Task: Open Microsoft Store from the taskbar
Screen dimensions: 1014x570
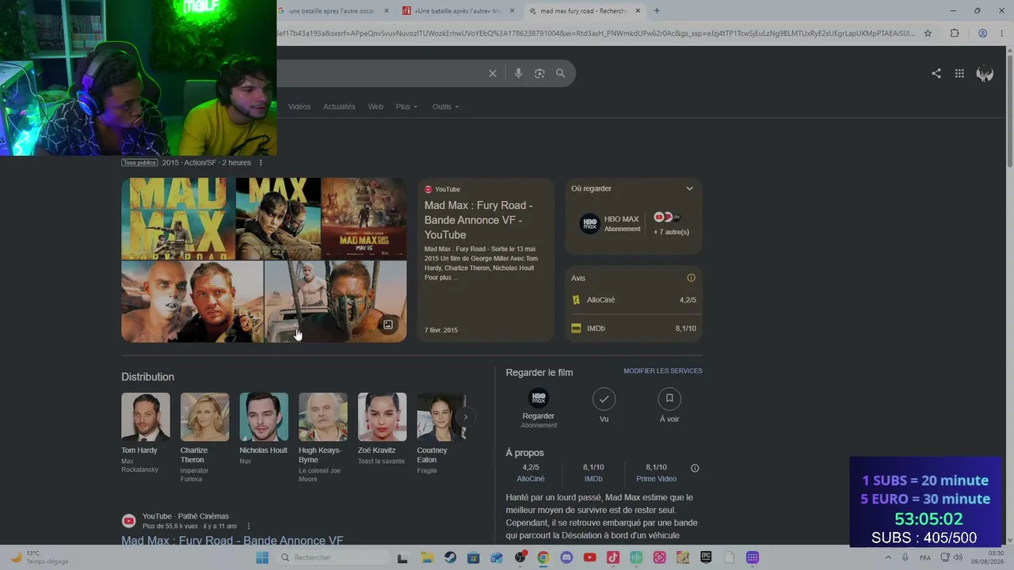Action: pyautogui.click(x=473, y=557)
